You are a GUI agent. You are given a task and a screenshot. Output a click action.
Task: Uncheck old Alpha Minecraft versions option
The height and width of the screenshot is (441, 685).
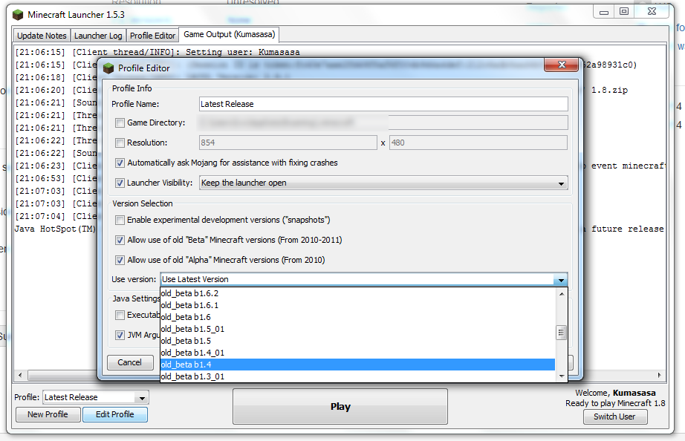[x=120, y=261]
